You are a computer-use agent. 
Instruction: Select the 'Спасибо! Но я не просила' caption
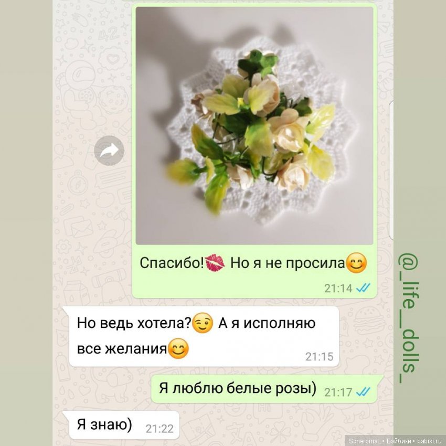[253, 263]
